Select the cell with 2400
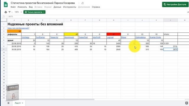This screenshot has width=189, height=106. click(114, 43)
